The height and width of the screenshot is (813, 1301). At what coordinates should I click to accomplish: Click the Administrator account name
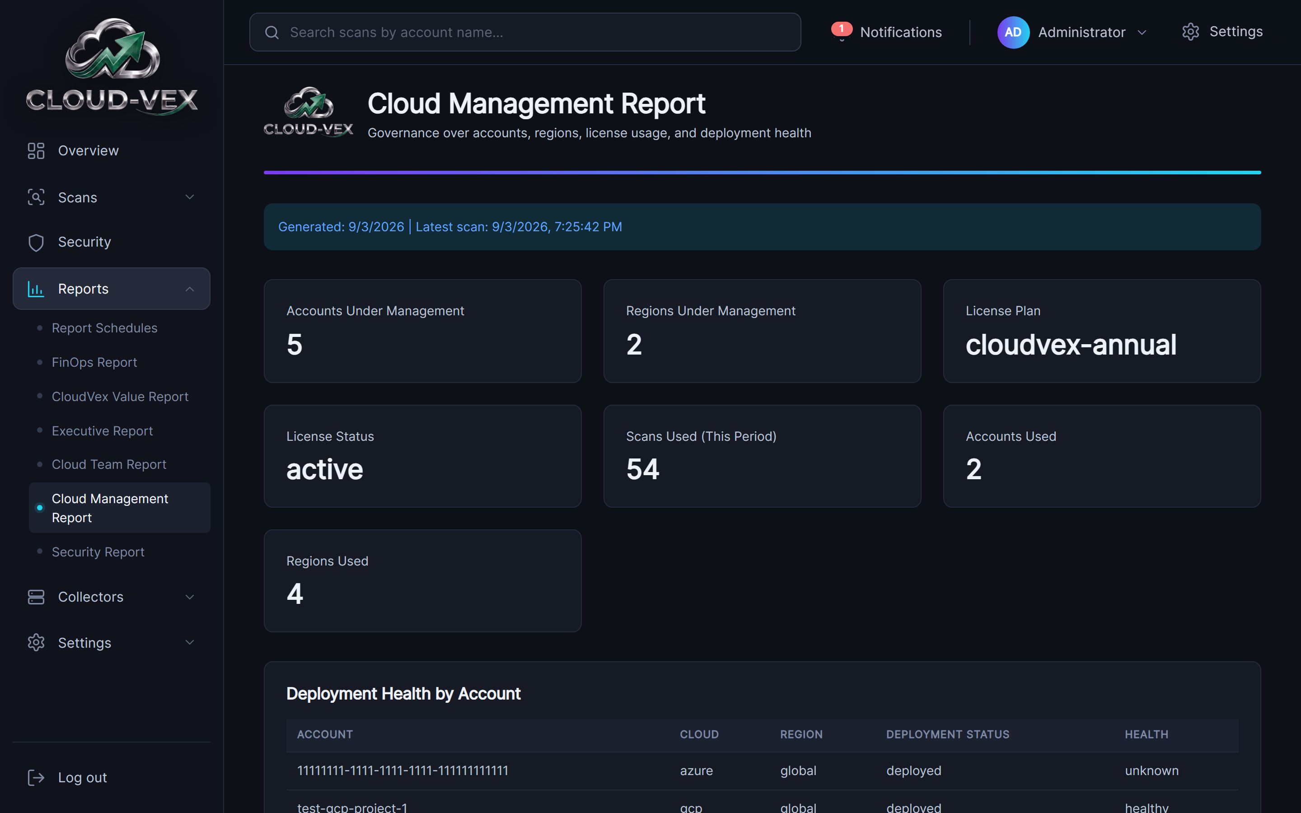1081,32
